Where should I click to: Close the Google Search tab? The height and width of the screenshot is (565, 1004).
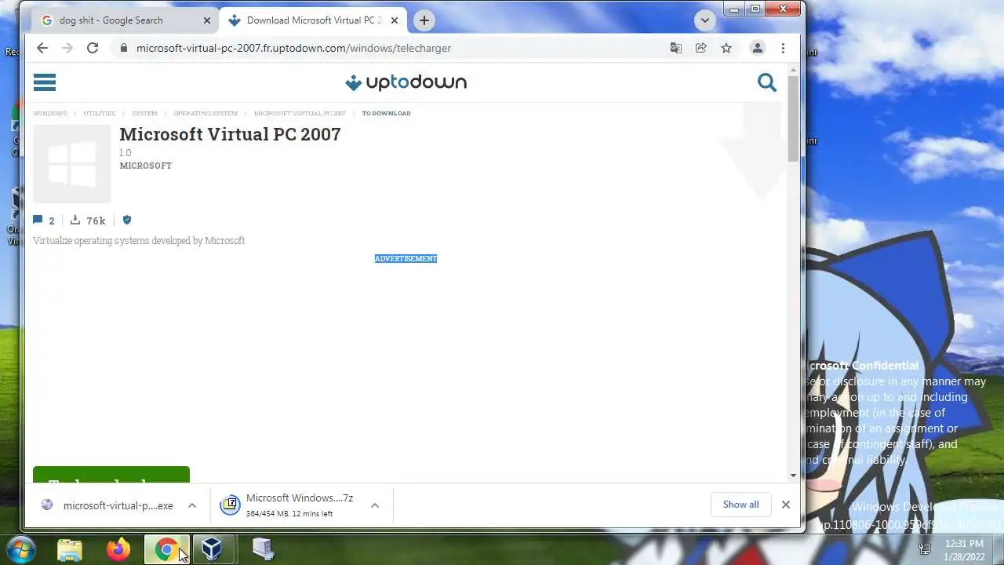207,20
